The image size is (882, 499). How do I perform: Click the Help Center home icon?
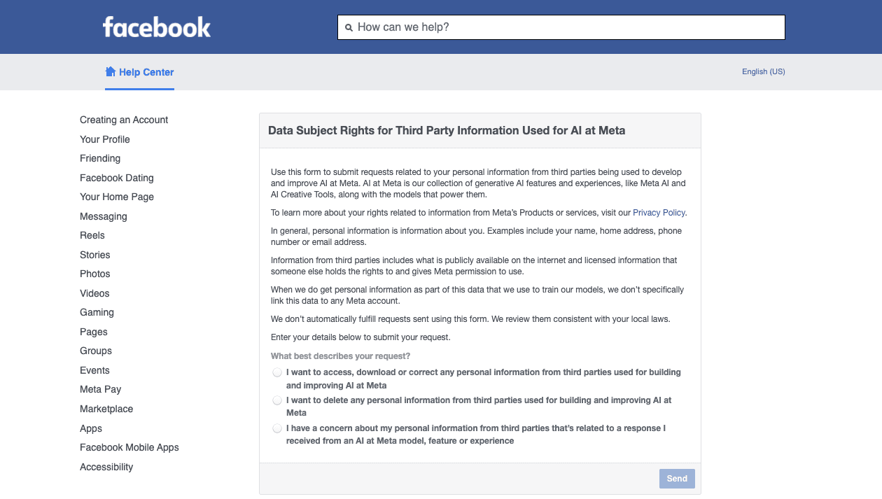tap(110, 71)
